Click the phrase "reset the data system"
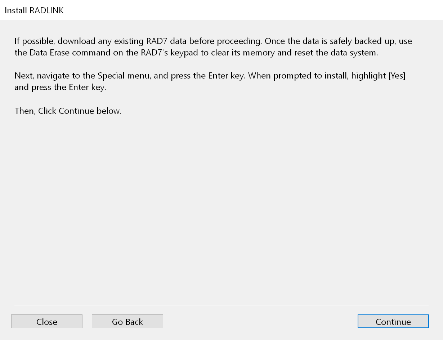 point(338,53)
